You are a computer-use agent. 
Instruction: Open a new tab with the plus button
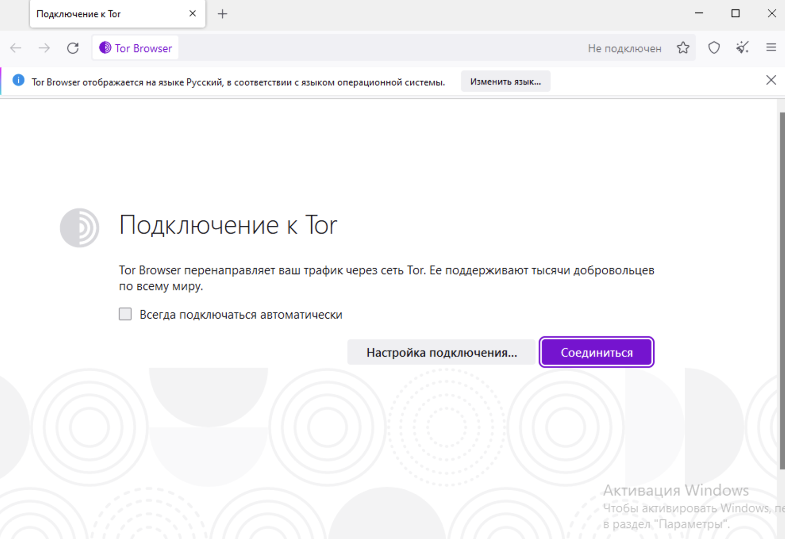tap(222, 14)
